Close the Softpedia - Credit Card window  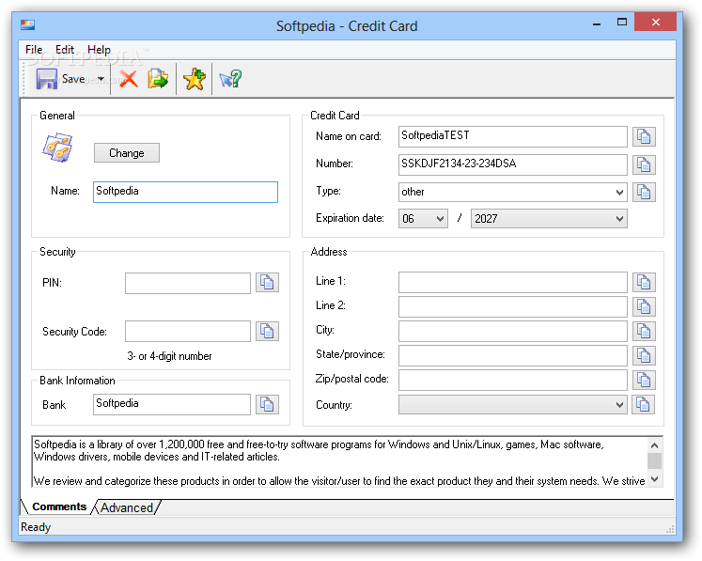coord(655,22)
